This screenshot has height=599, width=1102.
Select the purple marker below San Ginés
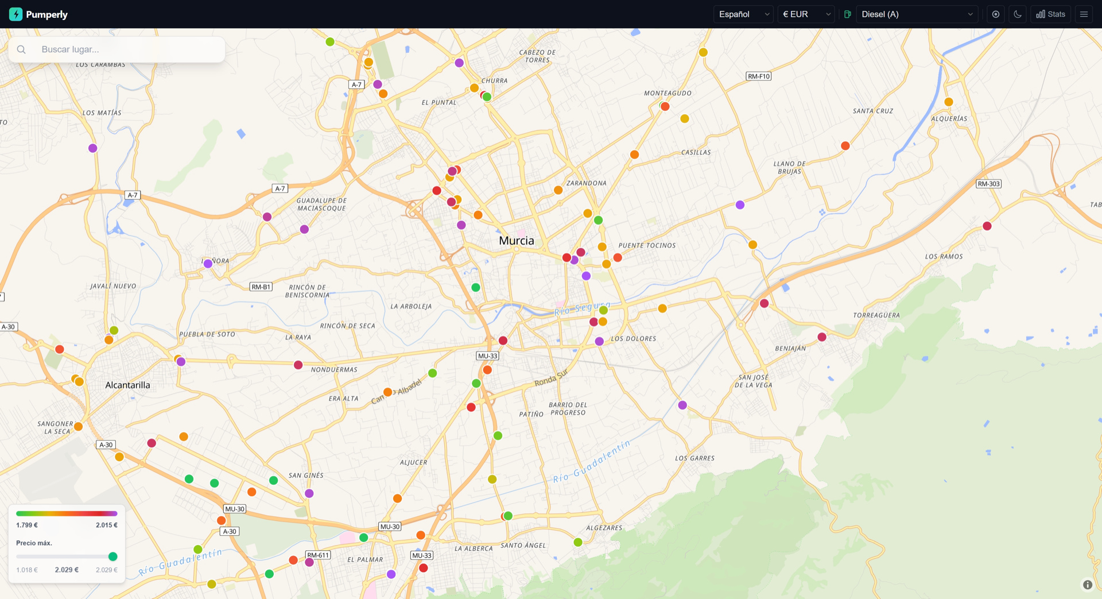click(x=309, y=493)
